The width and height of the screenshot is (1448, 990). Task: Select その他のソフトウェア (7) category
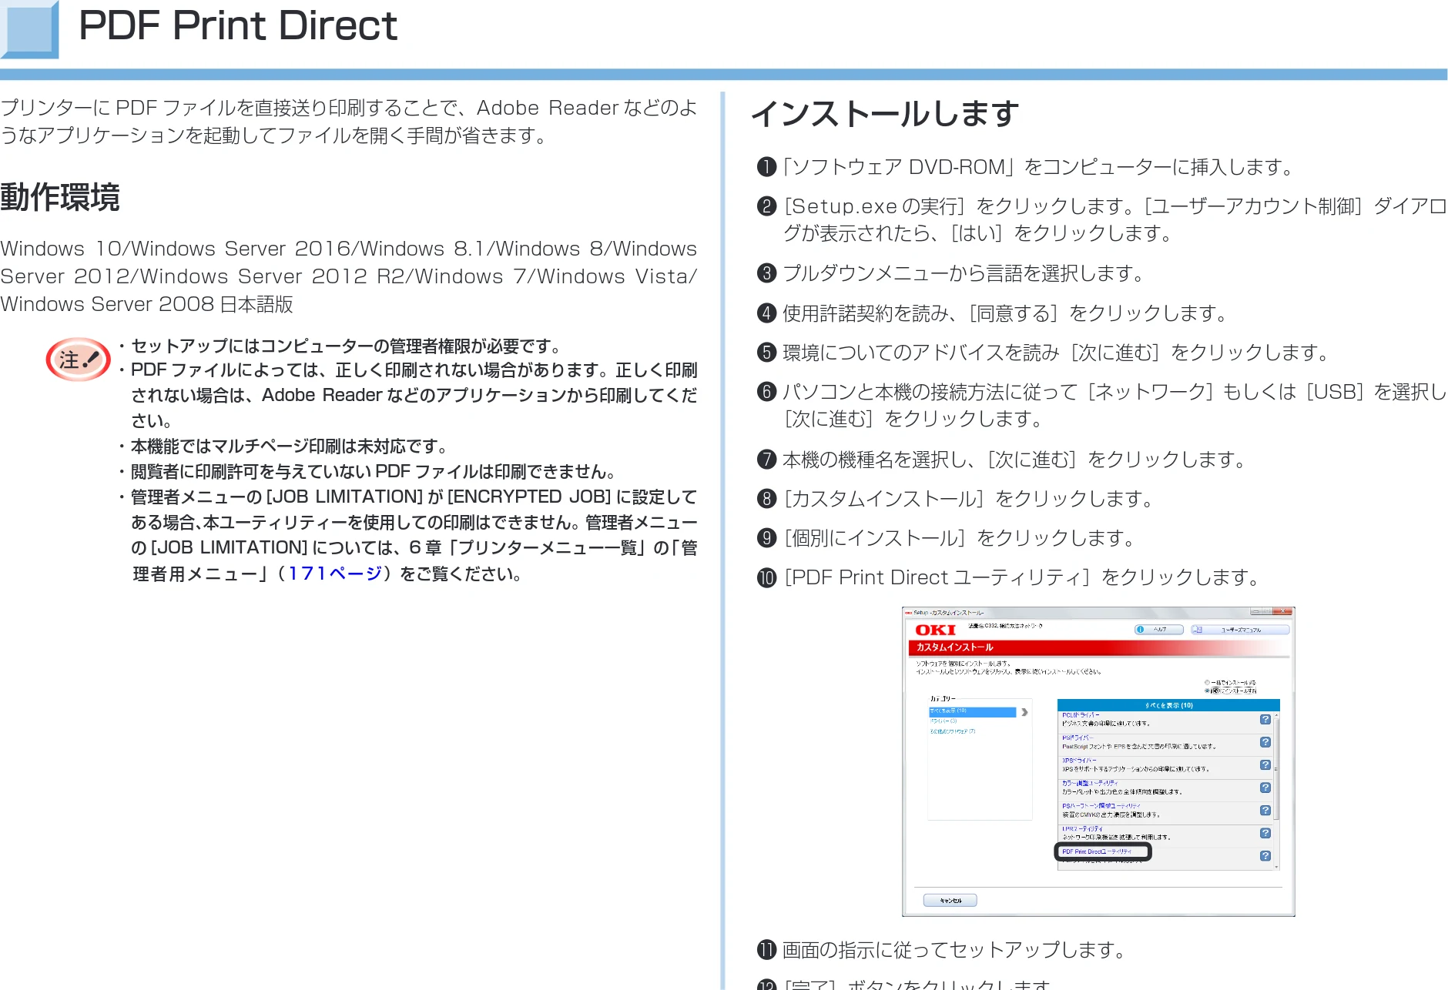(953, 731)
